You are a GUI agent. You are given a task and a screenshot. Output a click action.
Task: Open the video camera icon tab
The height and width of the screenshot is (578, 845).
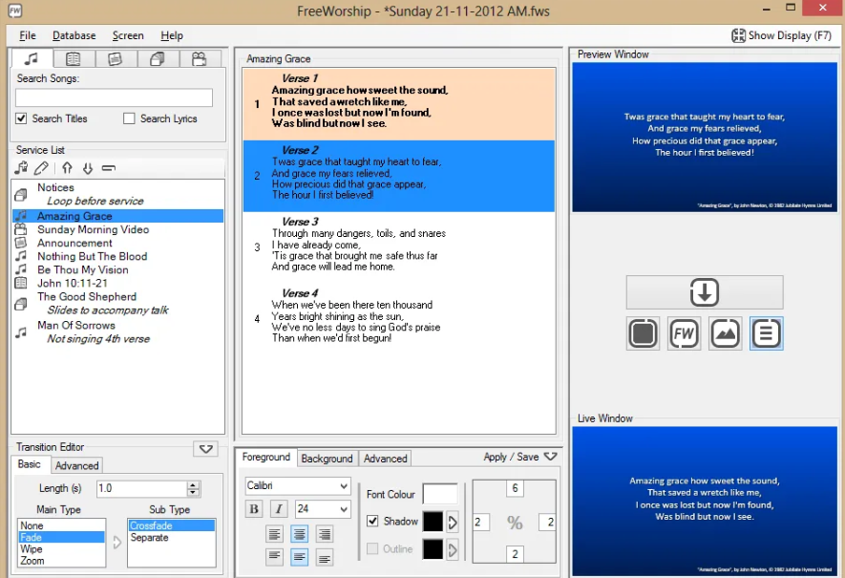tap(199, 59)
